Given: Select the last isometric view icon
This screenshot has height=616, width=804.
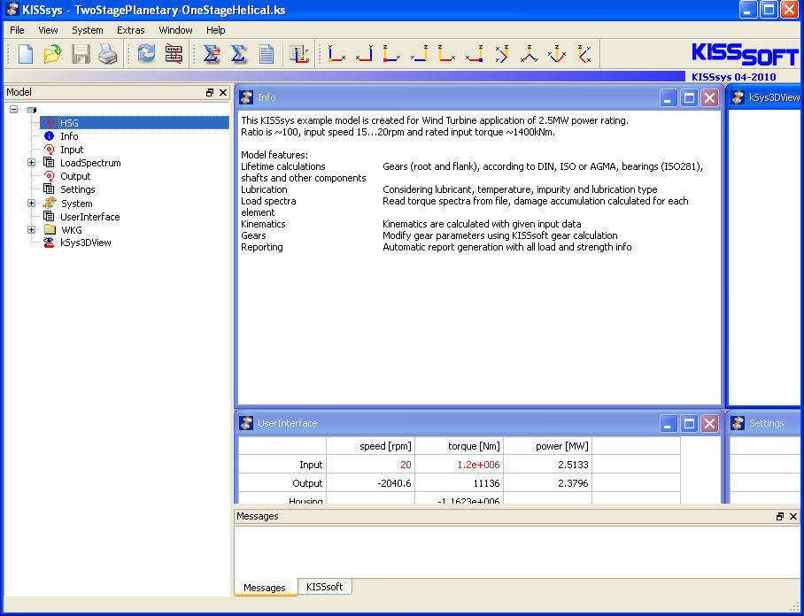Looking at the screenshot, I should (584, 54).
